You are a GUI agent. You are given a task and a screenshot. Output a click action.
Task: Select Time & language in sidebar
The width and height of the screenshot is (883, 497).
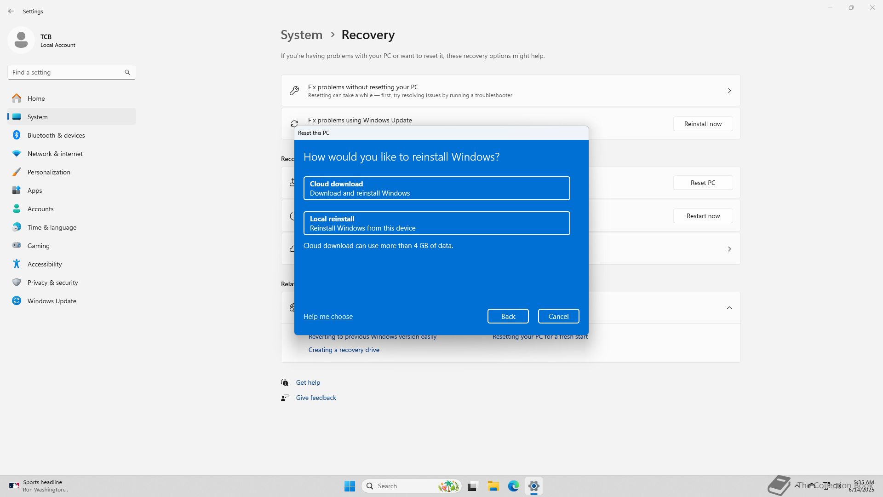52,227
